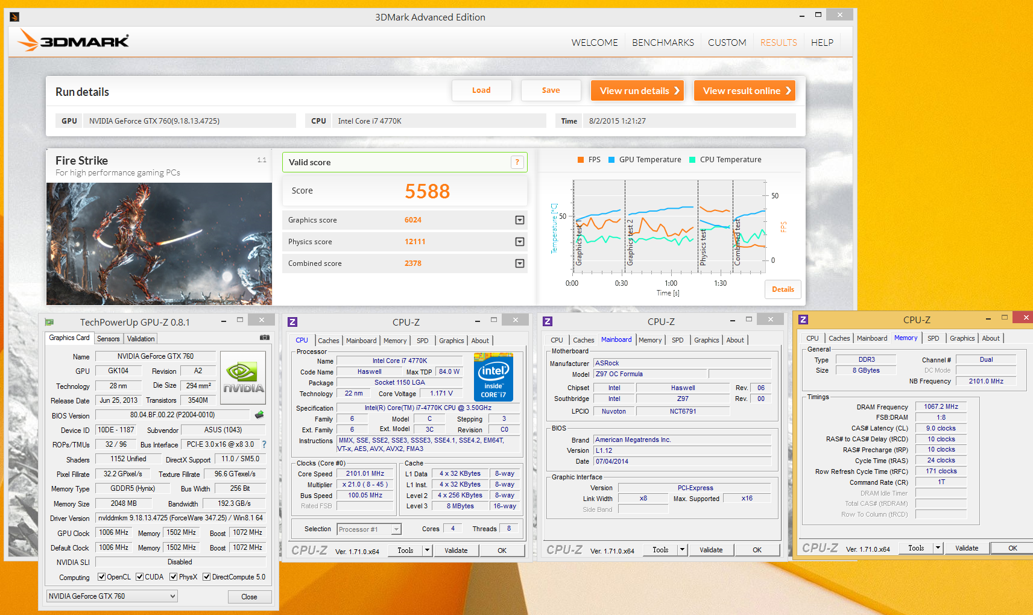Toggle the CUDA checkbox in GPU-Z
1033x615 pixels.
140,577
